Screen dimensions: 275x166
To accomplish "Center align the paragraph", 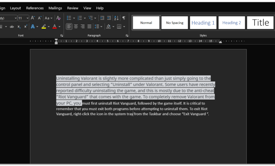I will [x=76, y=26].
